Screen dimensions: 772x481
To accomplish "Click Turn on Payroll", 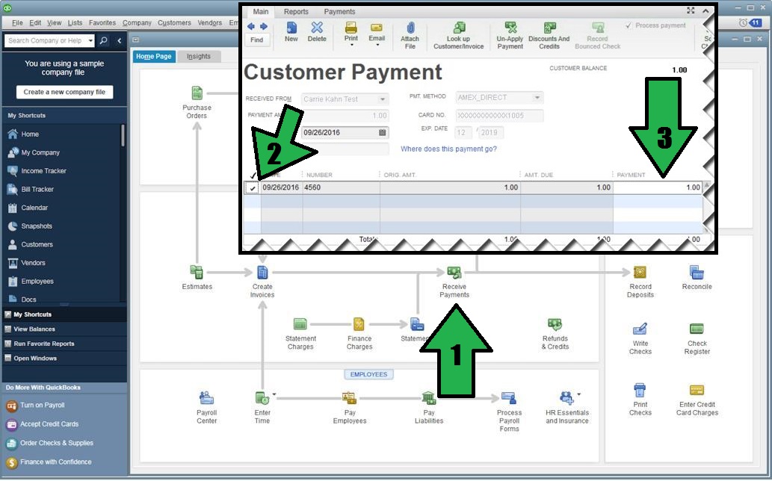I will point(43,406).
